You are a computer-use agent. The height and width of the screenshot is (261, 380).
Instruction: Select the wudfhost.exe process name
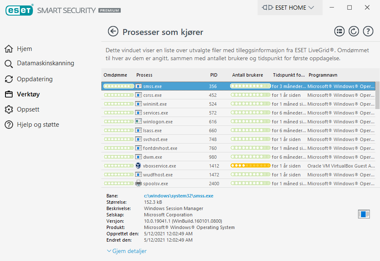pos(158,175)
